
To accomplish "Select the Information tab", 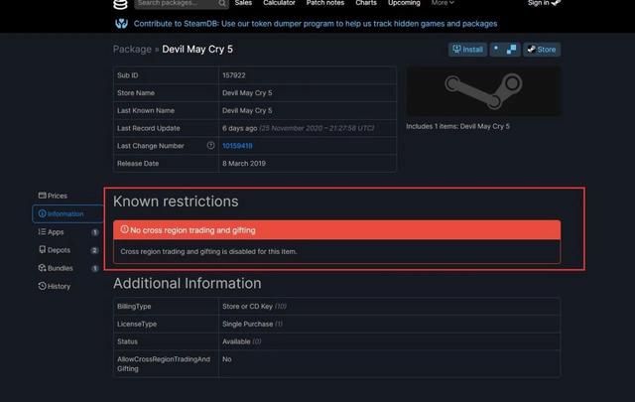I will pos(67,214).
